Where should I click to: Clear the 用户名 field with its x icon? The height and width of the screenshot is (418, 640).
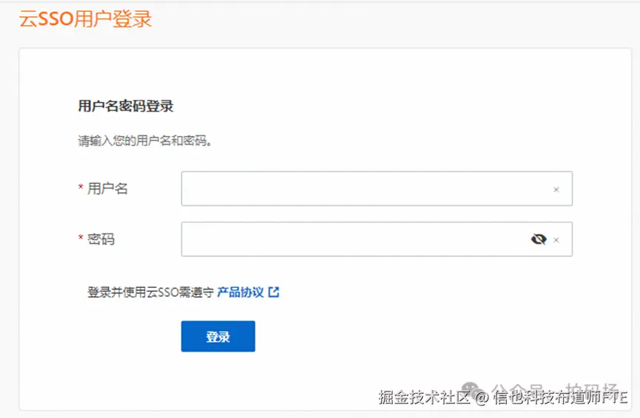(556, 190)
